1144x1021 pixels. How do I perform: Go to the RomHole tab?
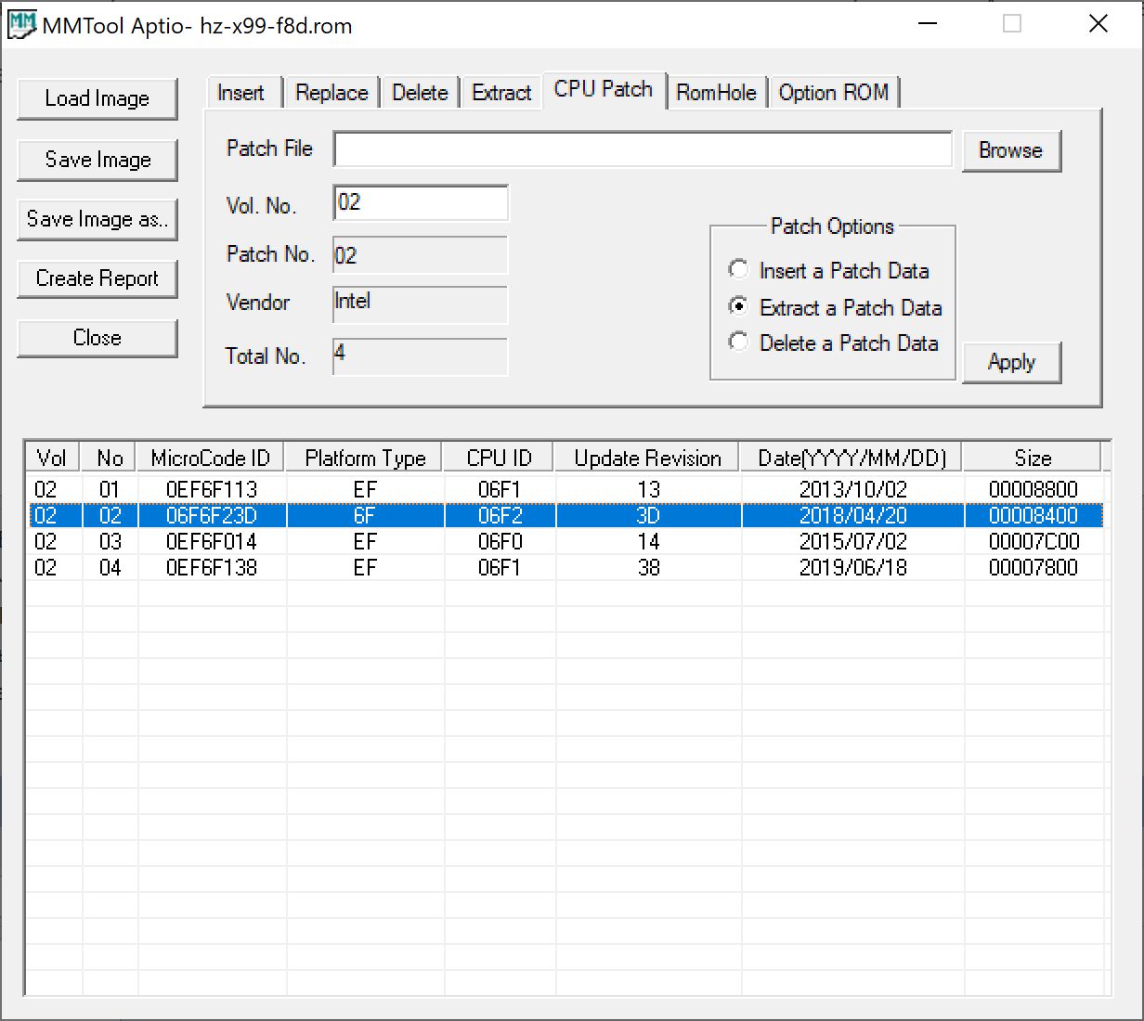(716, 93)
